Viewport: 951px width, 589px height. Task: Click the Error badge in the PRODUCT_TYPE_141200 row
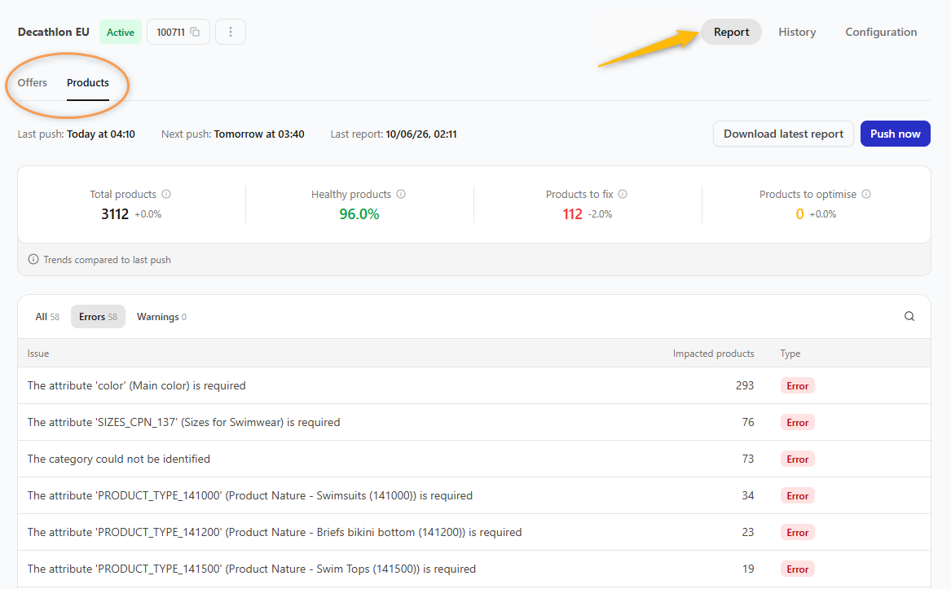[798, 533]
